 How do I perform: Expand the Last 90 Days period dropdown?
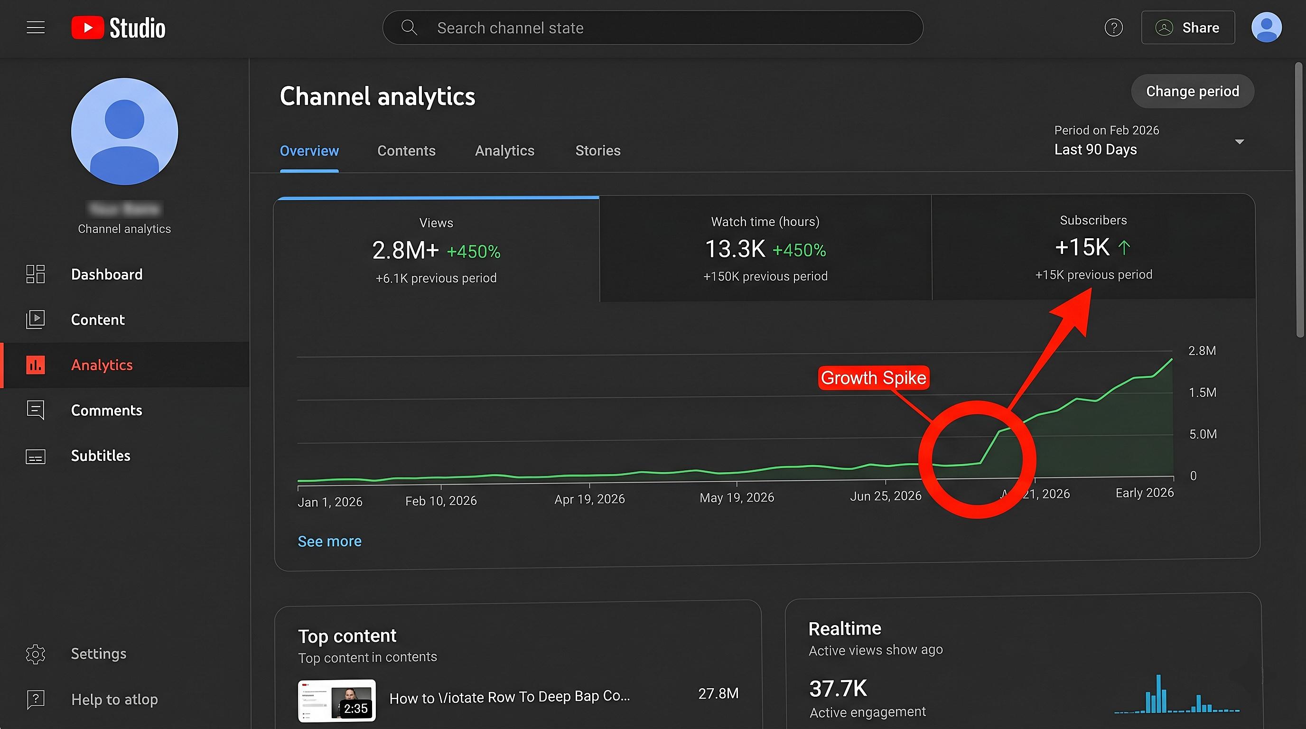(1149, 140)
